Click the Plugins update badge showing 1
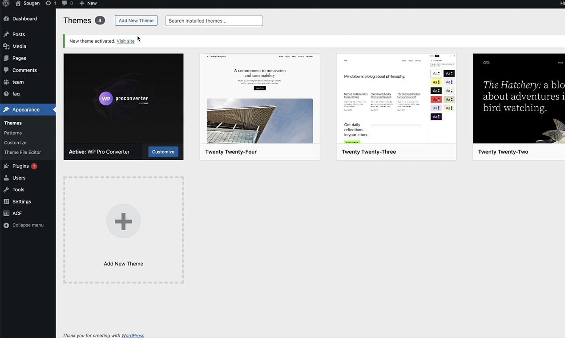This screenshot has height=338, width=565. click(x=34, y=166)
